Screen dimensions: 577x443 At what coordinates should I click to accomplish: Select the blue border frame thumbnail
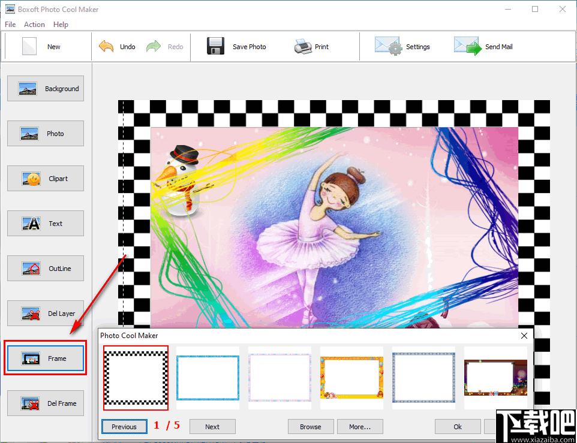point(208,378)
